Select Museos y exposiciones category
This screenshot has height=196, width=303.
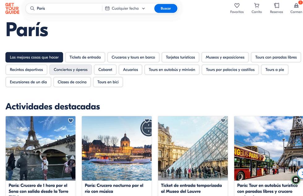coord(225,57)
